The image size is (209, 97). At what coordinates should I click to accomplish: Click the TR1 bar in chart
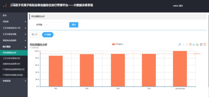(x=56, y=71)
